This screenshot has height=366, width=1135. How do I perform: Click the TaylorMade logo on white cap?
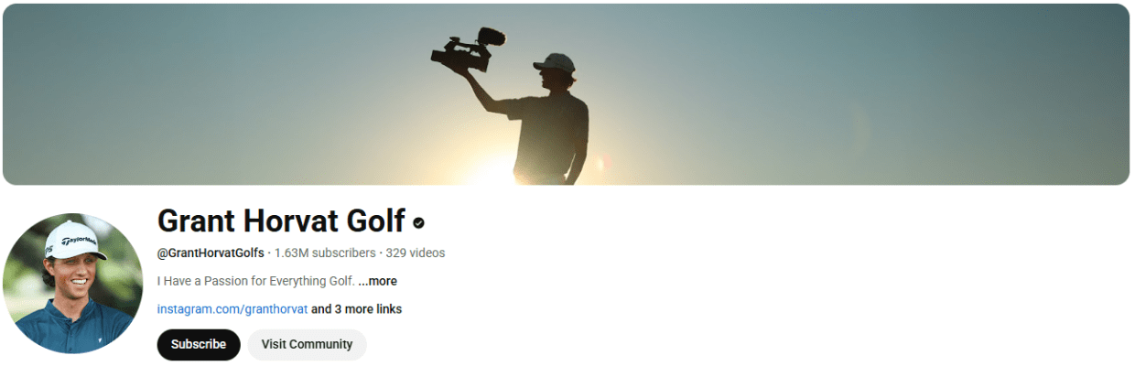click(79, 242)
